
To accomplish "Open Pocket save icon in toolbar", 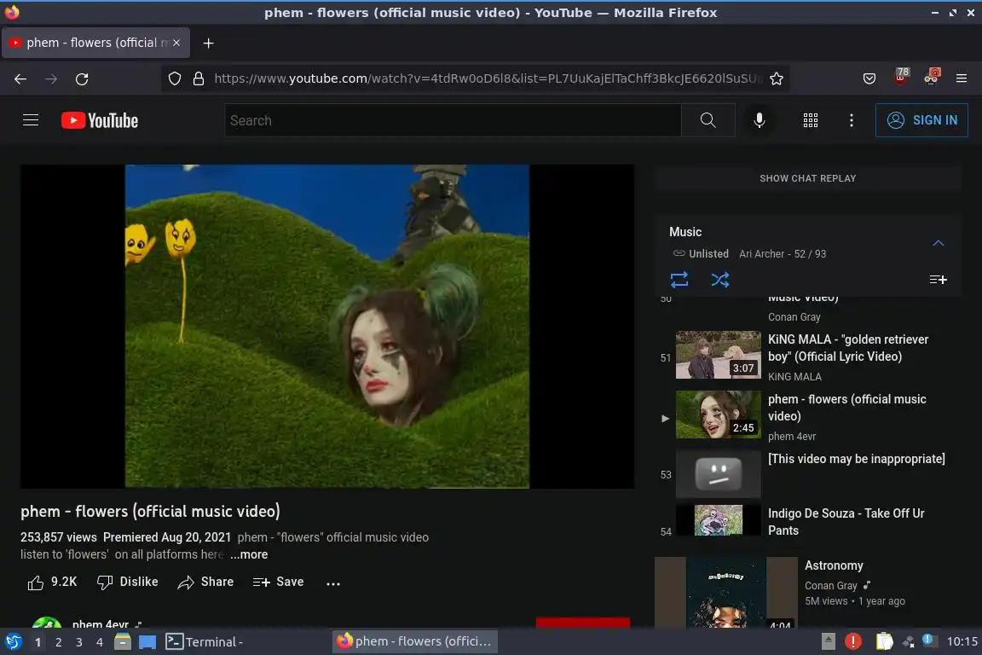I will pos(869,78).
